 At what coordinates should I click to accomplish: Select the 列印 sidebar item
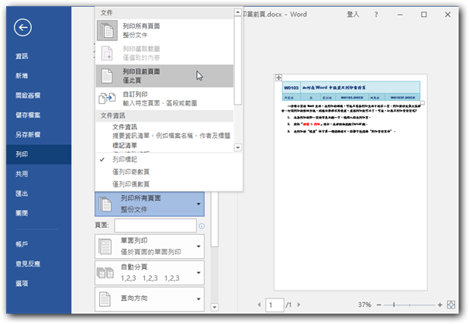pos(39,154)
